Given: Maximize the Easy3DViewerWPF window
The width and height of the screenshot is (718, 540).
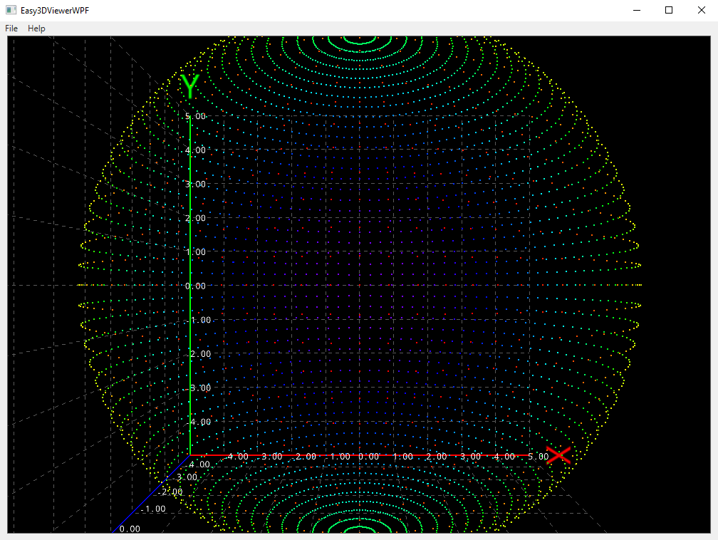Looking at the screenshot, I should click(x=668, y=10).
